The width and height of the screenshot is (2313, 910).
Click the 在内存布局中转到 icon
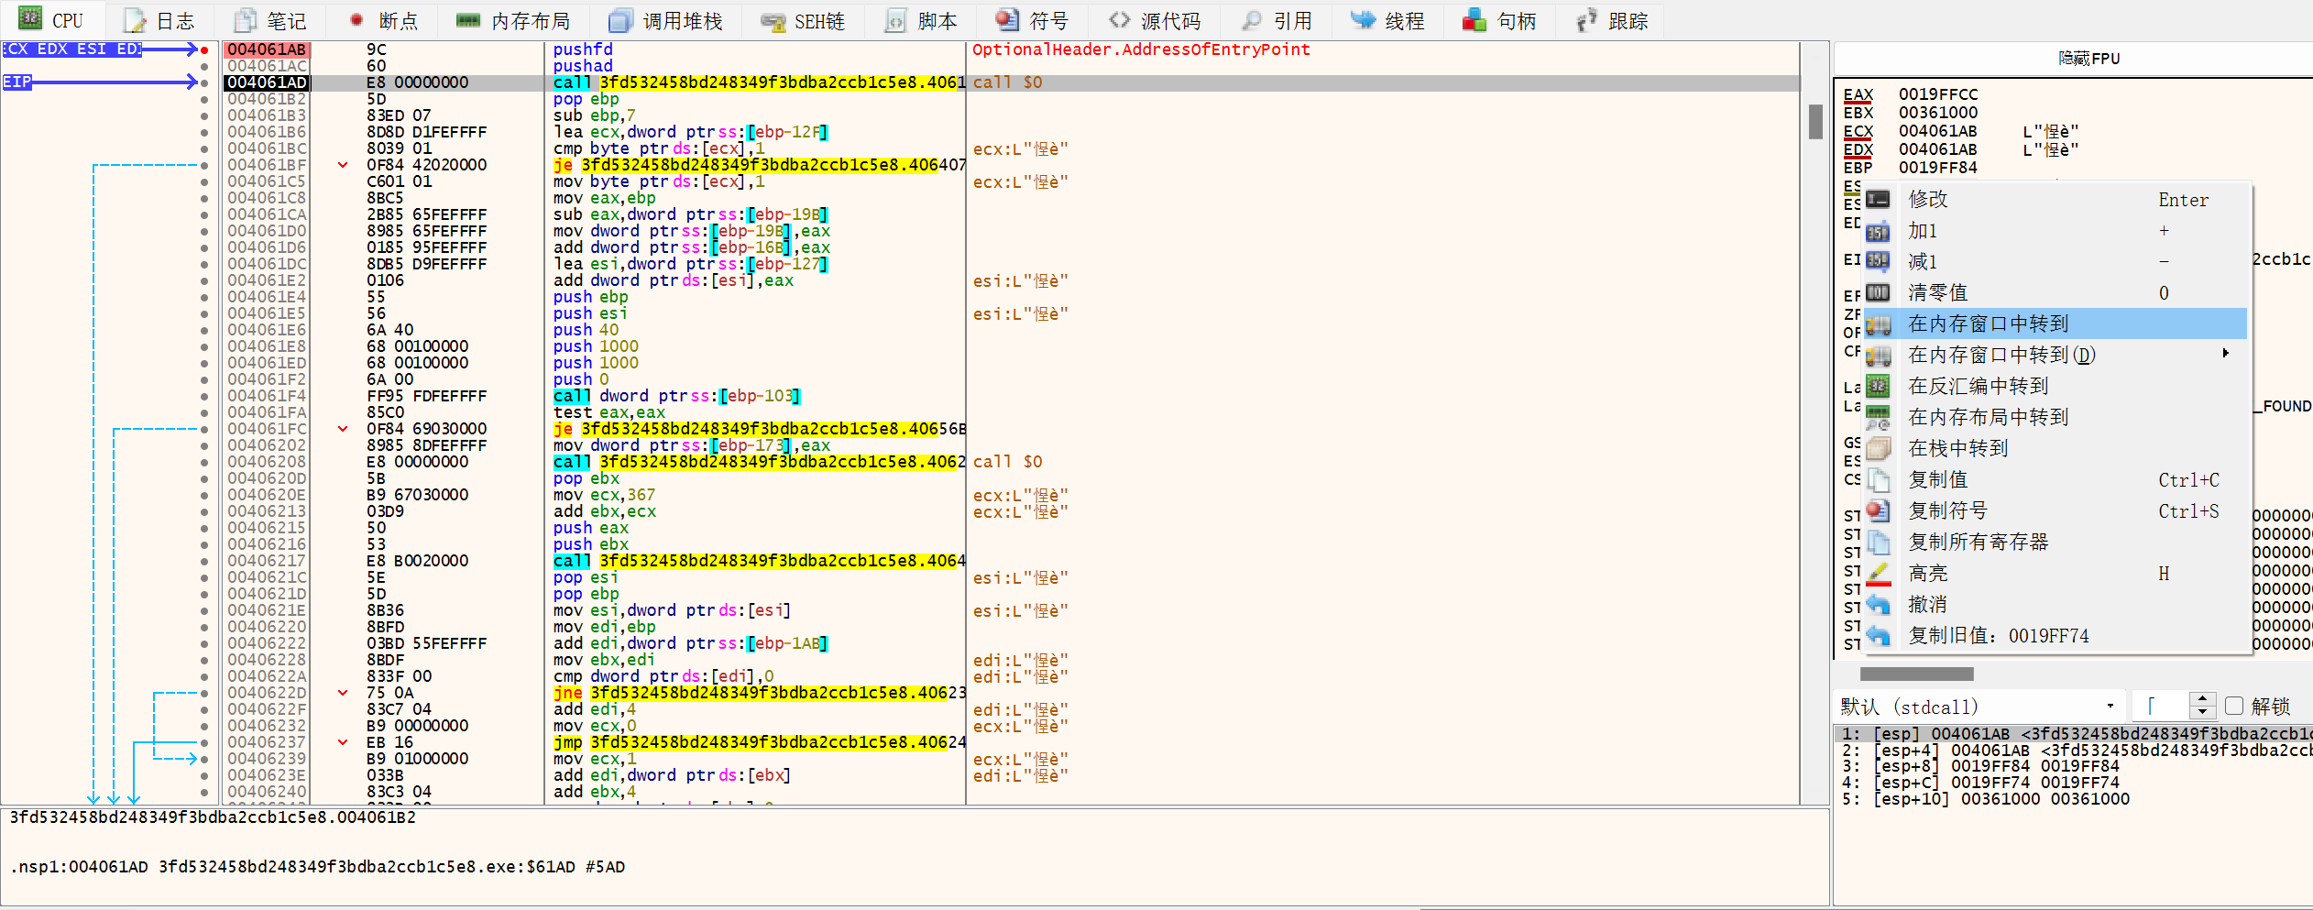[x=1878, y=417]
